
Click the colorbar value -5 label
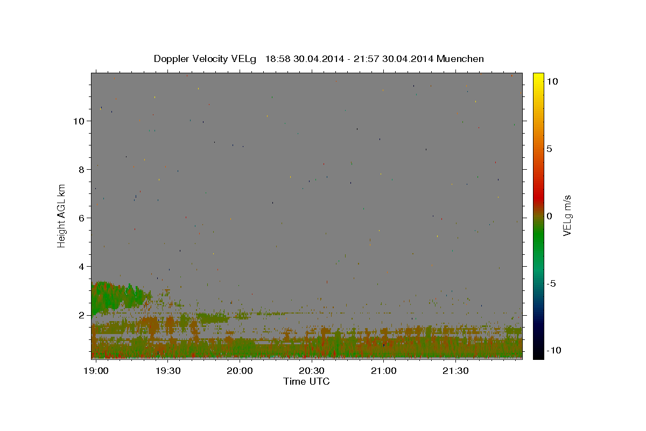click(x=552, y=283)
